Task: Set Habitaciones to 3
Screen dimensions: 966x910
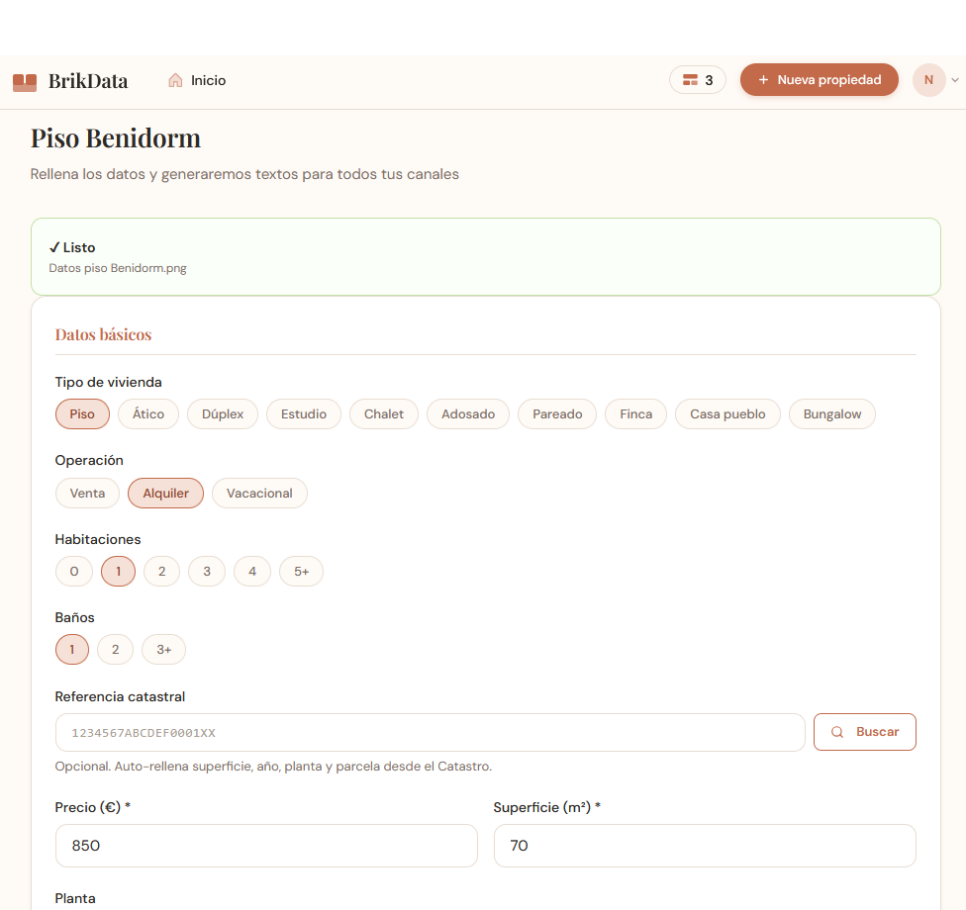Action: coord(207,572)
